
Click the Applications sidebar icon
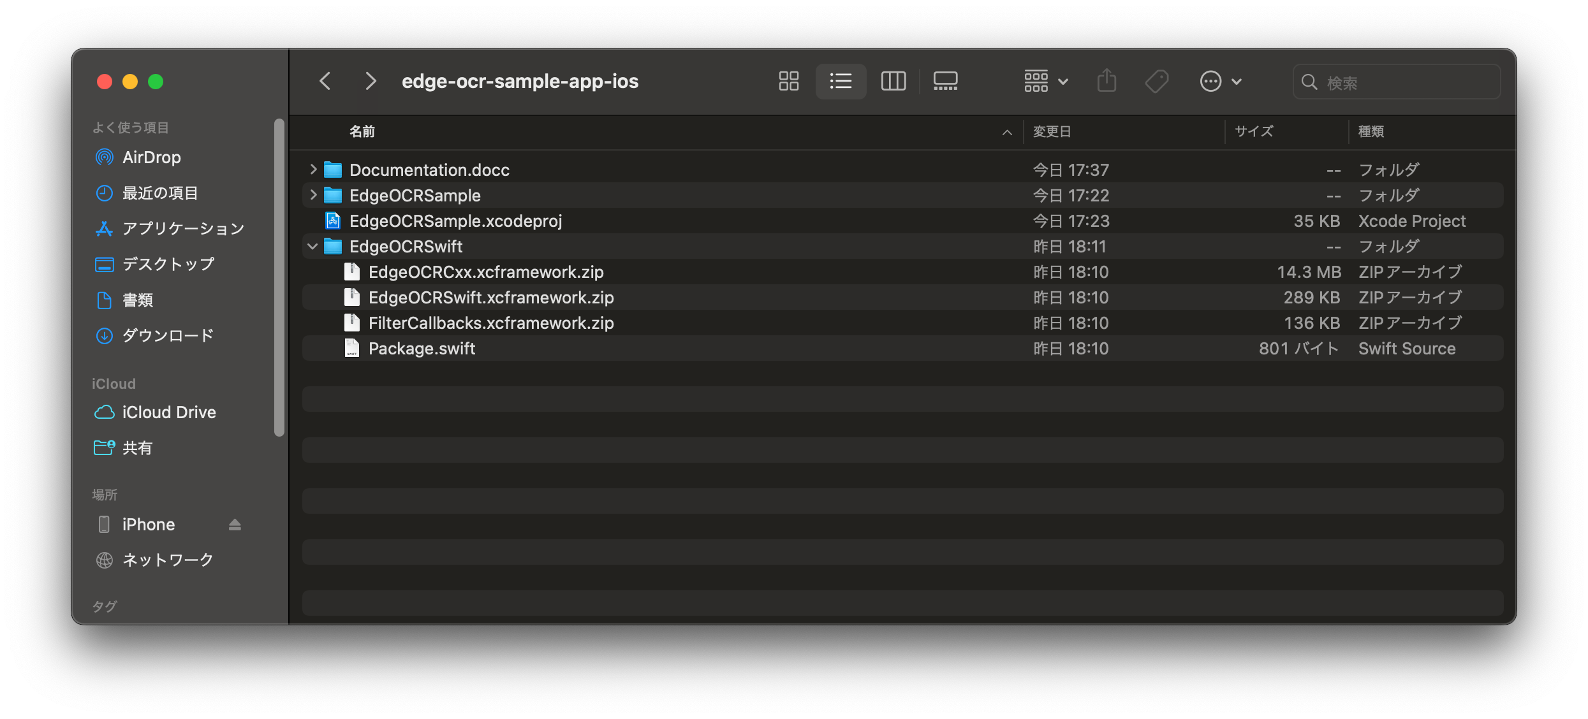104,229
